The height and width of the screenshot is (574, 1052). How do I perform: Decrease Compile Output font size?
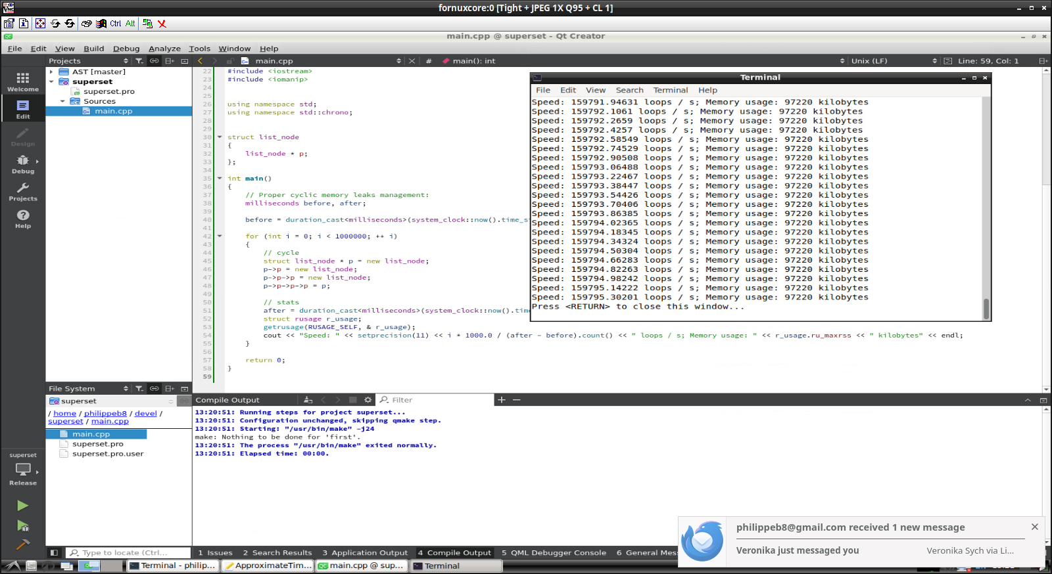pyautogui.click(x=517, y=399)
